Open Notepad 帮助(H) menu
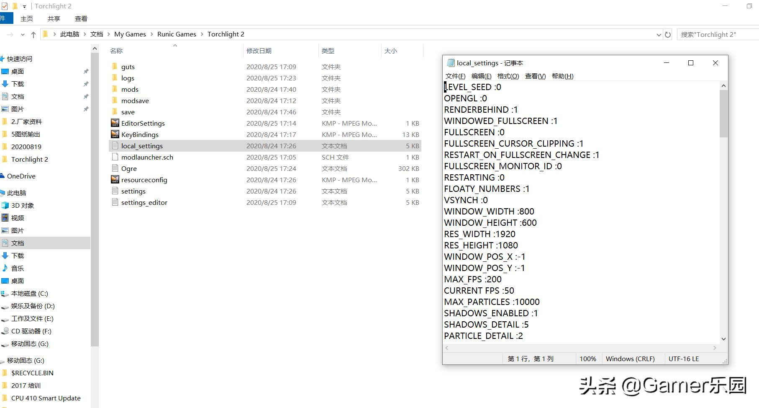759x408 pixels. (x=562, y=76)
